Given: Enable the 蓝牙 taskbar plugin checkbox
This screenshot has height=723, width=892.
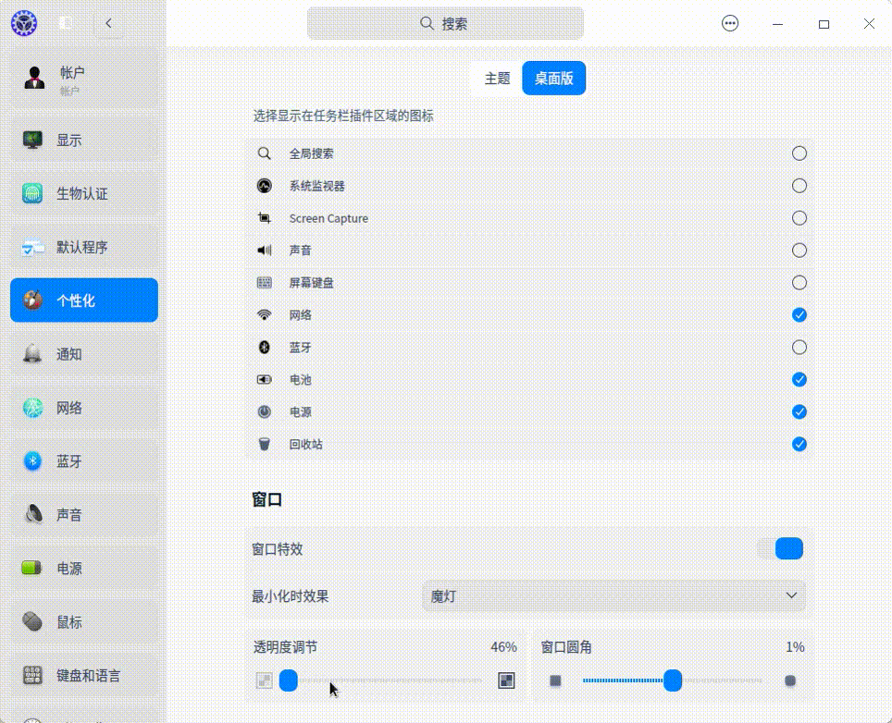Looking at the screenshot, I should (x=798, y=347).
